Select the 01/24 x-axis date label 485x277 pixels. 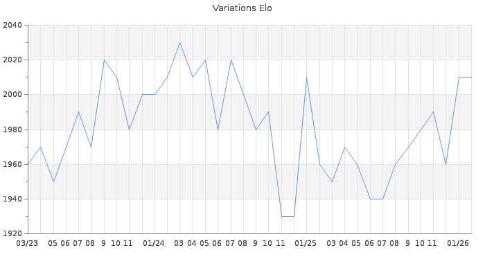pos(154,243)
